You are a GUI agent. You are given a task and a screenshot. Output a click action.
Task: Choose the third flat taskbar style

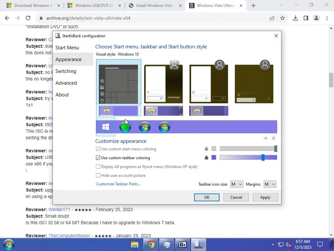click(x=209, y=111)
